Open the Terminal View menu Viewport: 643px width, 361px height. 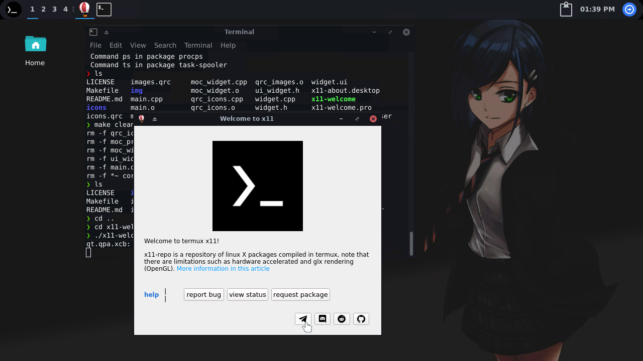(138, 45)
